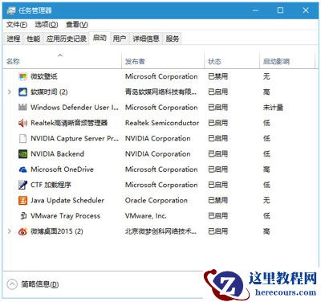Screen dimensions: 321x302
Task: Click the VMware Tray Process icon
Action: [x=23, y=216]
